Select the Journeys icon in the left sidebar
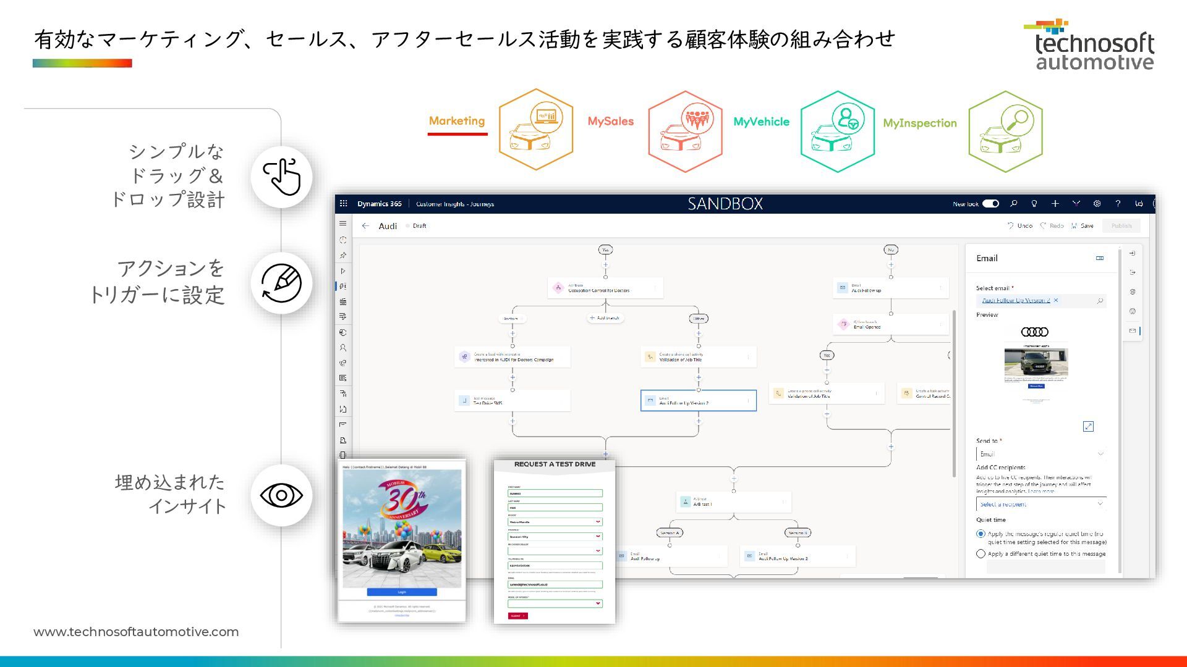 click(343, 287)
